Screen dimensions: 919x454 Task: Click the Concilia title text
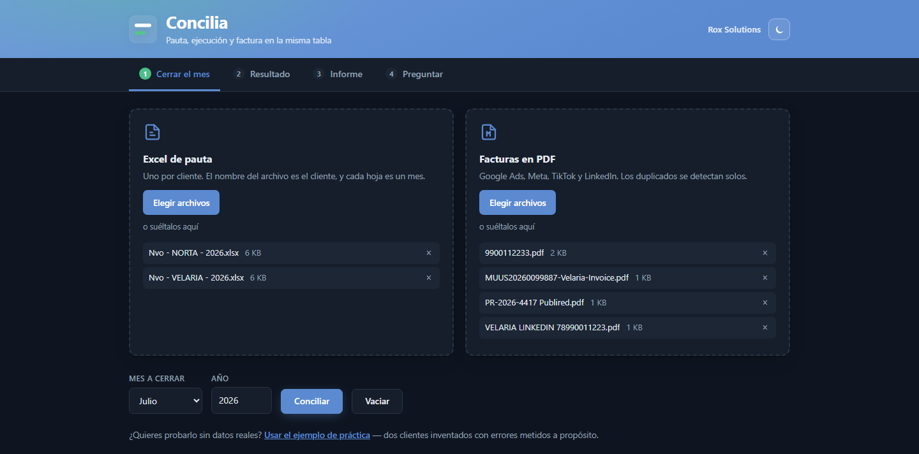pos(197,23)
